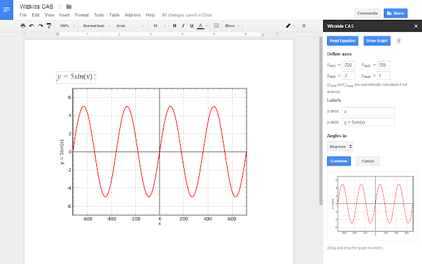422x264 pixels.
Task: Open the Insert menu
Action: pyautogui.click(x=65, y=15)
